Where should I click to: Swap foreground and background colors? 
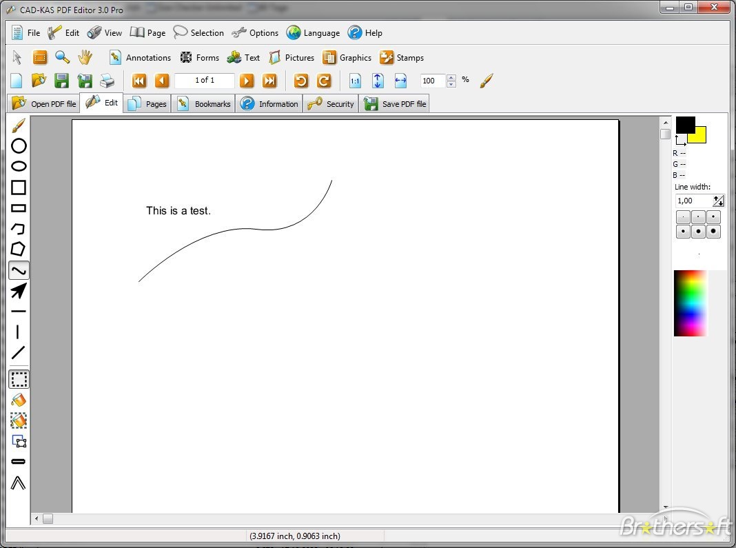click(680, 141)
